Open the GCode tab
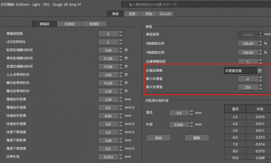Image resolution: width=271 pixels, height=163 pixels. click(x=165, y=14)
